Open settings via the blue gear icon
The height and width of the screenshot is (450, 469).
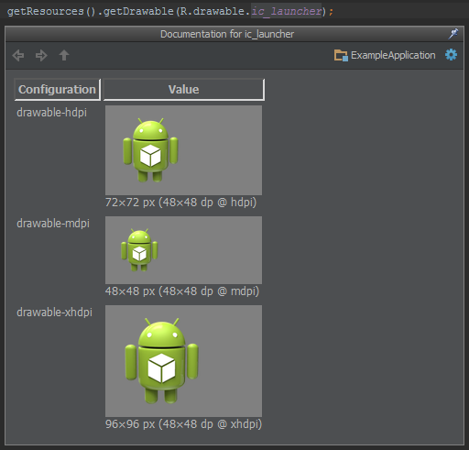[x=451, y=55]
